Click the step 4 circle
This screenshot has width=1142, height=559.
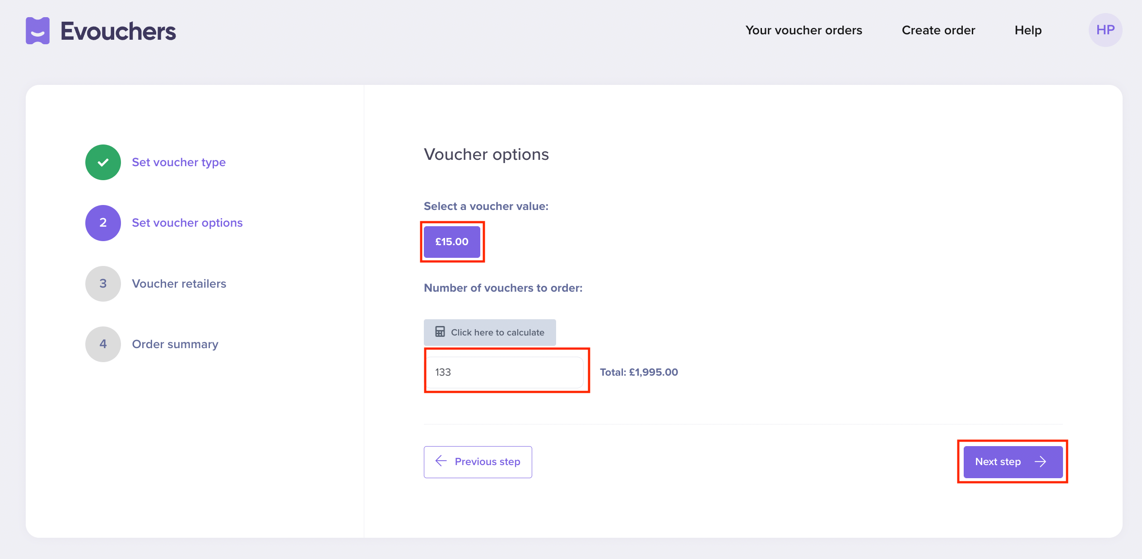(x=103, y=344)
